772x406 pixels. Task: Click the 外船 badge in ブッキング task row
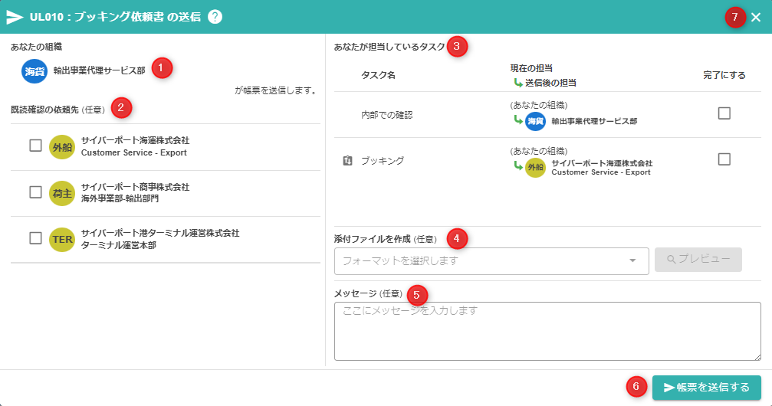[x=535, y=168]
